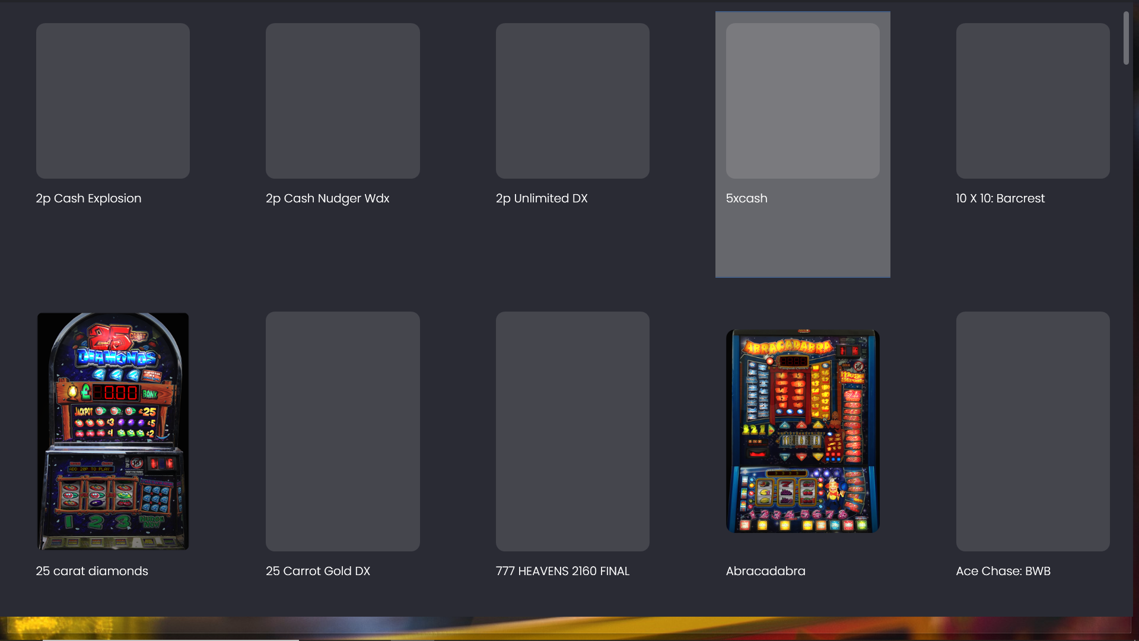This screenshot has width=1139, height=641.
Task: Open the 2p Unlimited DX thumbnail
Action: 572,101
